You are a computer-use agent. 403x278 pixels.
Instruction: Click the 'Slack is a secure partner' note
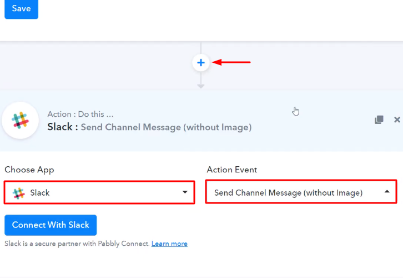77,244
